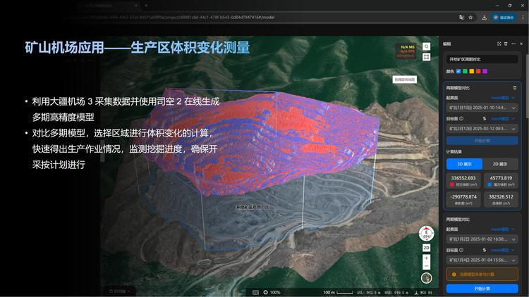Delete the first 两期模型对比 comparison card
Viewport: 529px width, 297px height.
pyautogui.click(x=515, y=88)
